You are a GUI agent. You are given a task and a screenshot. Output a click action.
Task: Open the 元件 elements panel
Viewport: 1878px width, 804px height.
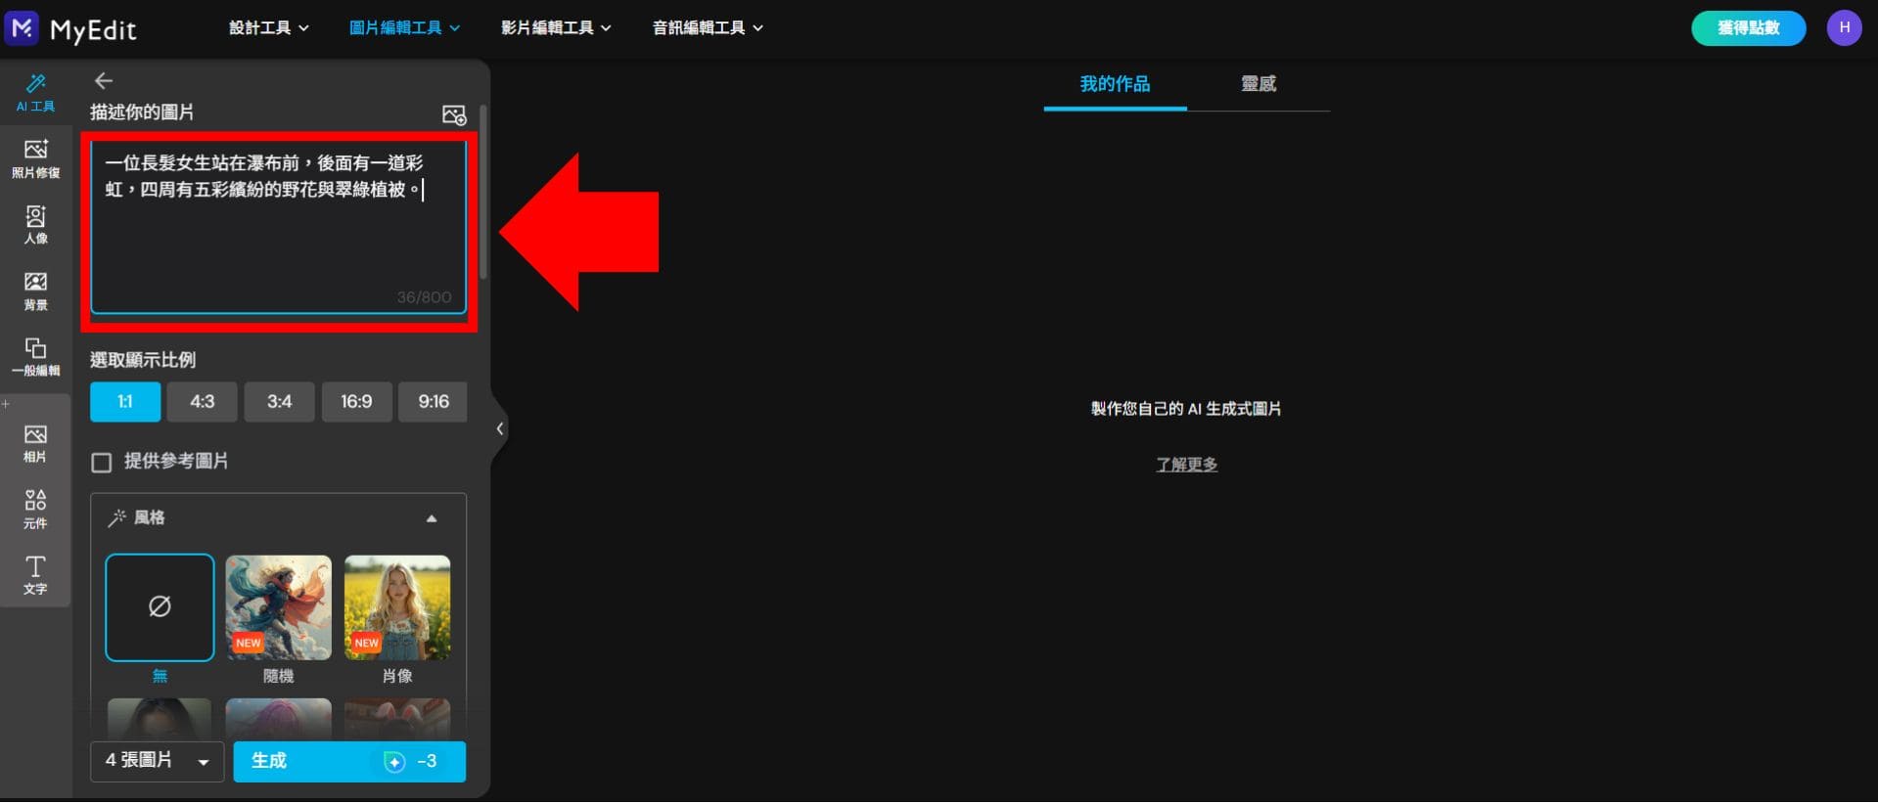tap(35, 509)
